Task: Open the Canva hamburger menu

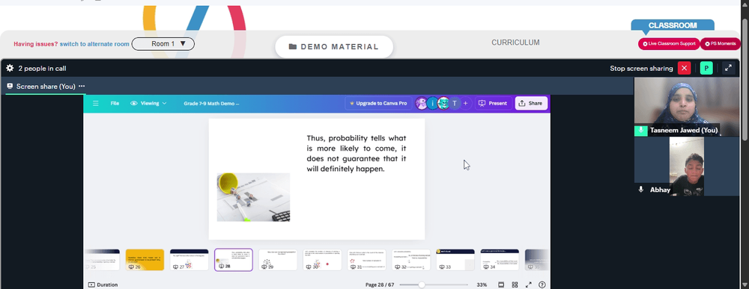Action: point(96,103)
